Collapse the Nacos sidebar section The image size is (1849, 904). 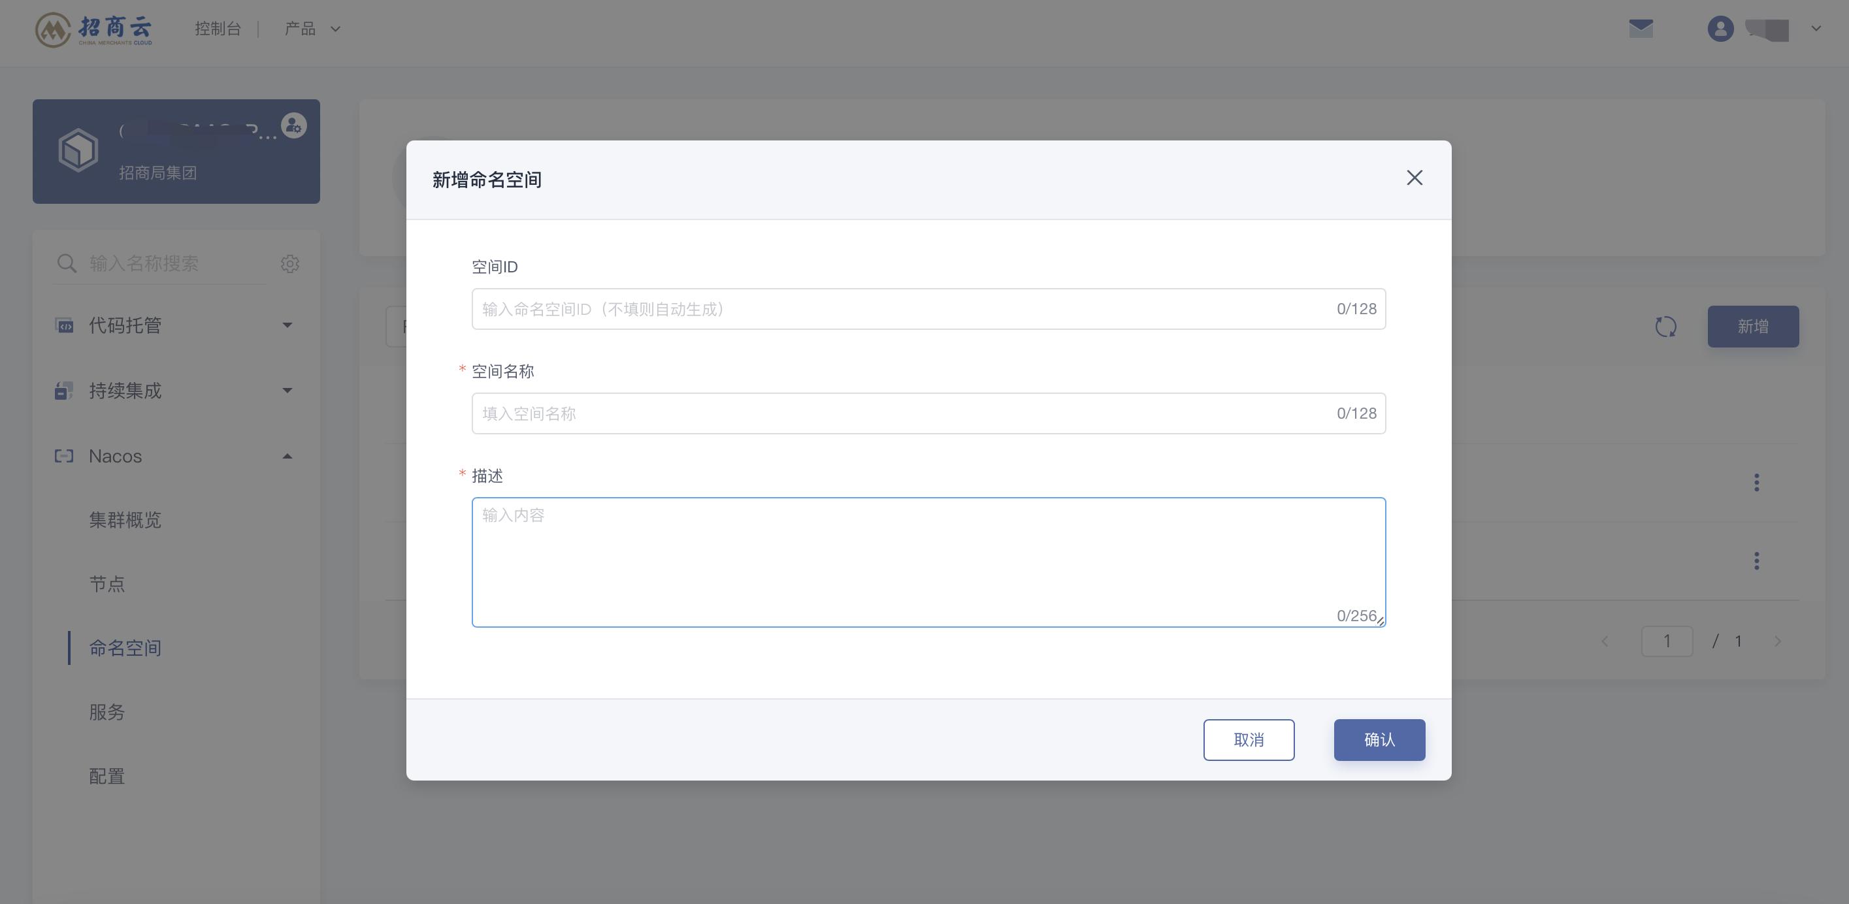[x=176, y=455]
